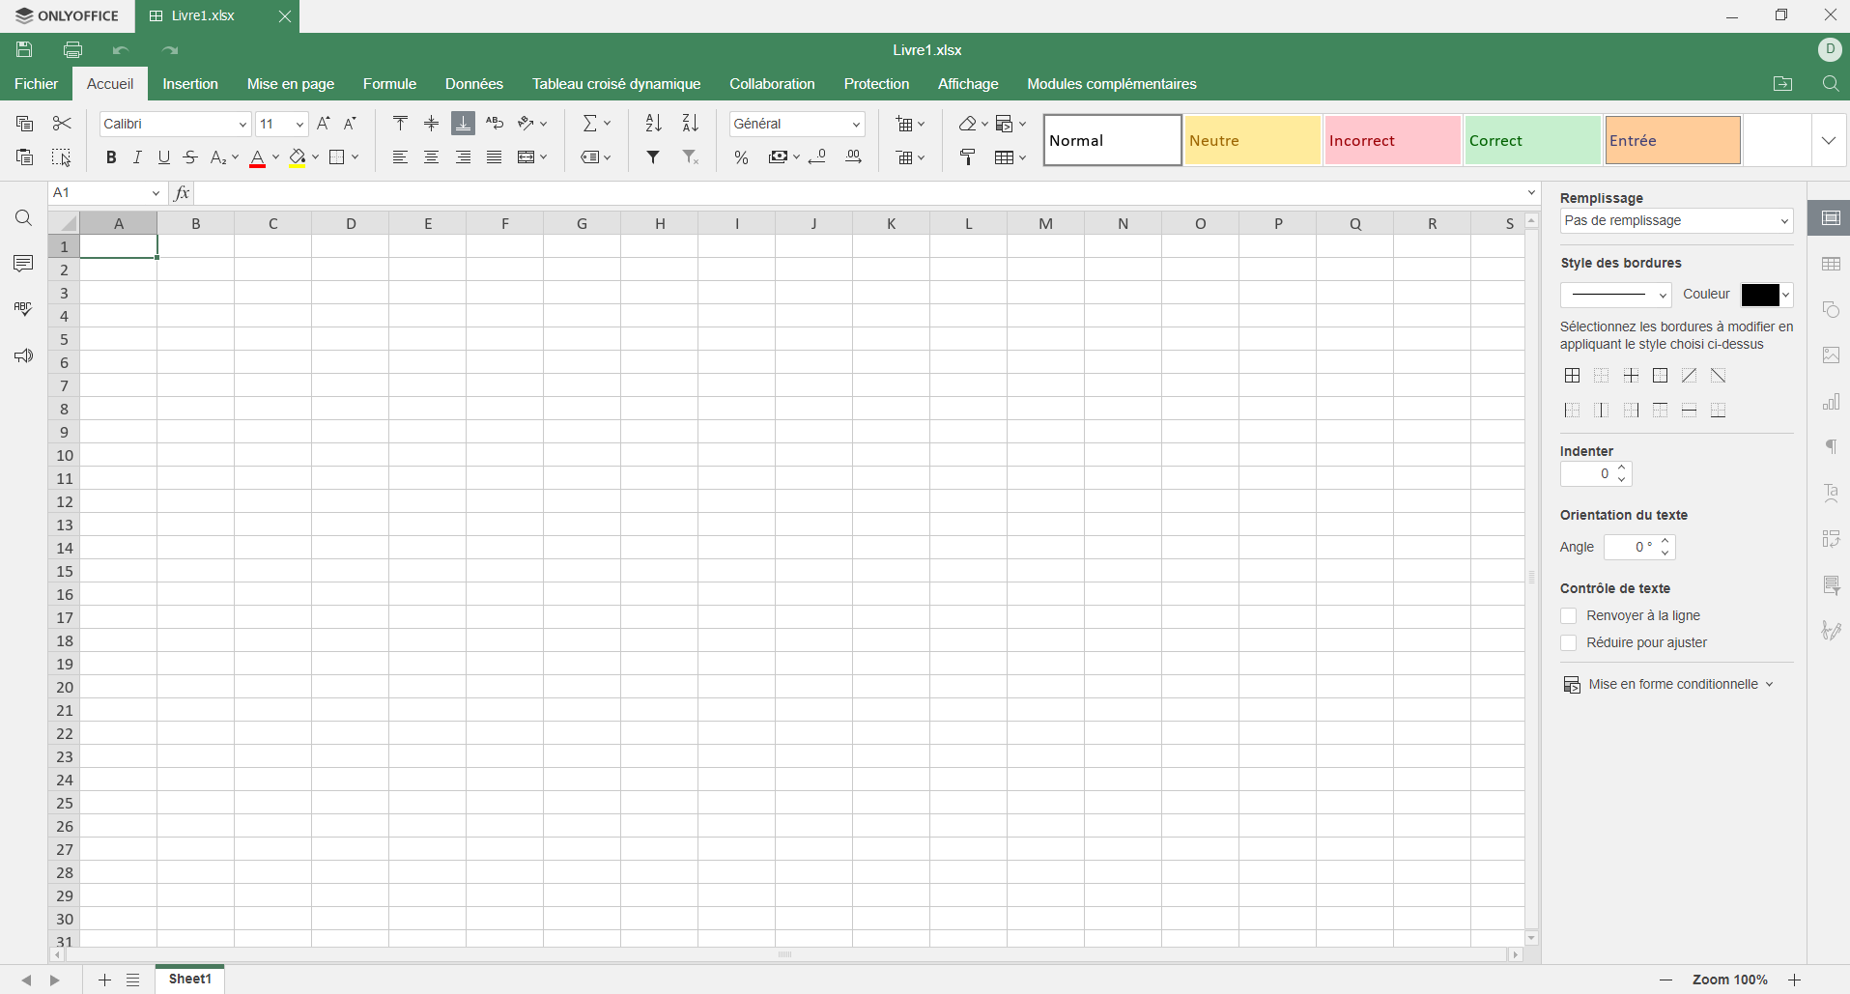The height and width of the screenshot is (994, 1850).
Task: Click the Copy icon
Action: (x=25, y=124)
